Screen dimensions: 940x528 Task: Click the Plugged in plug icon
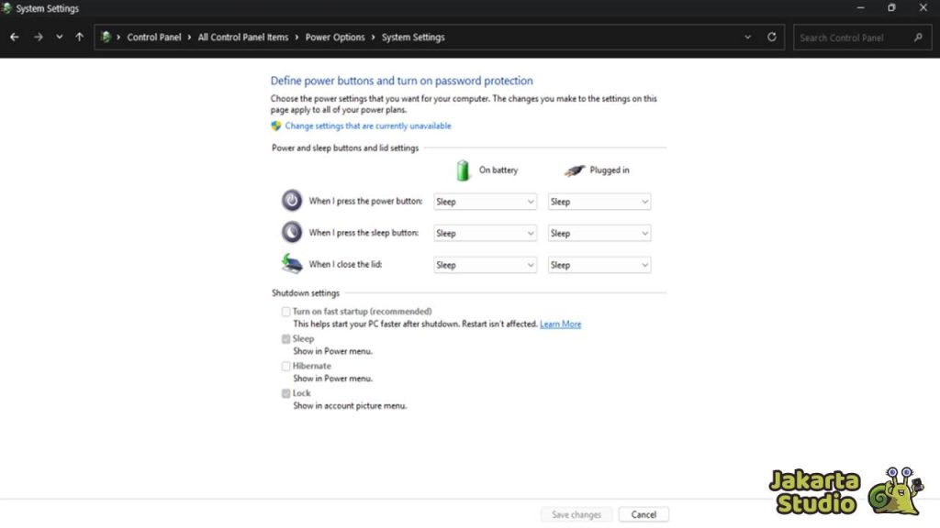[x=575, y=170]
